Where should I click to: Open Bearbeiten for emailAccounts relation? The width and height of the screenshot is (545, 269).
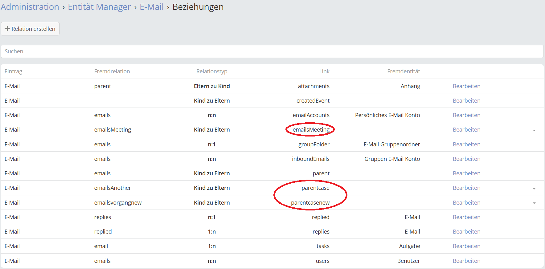tap(466, 115)
